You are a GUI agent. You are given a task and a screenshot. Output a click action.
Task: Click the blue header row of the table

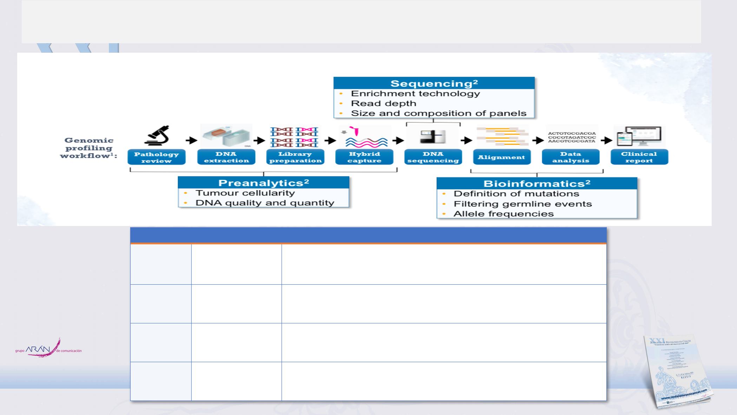pyautogui.click(x=368, y=235)
